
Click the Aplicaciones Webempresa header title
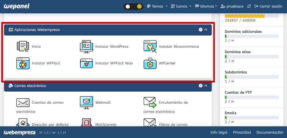point(37,30)
